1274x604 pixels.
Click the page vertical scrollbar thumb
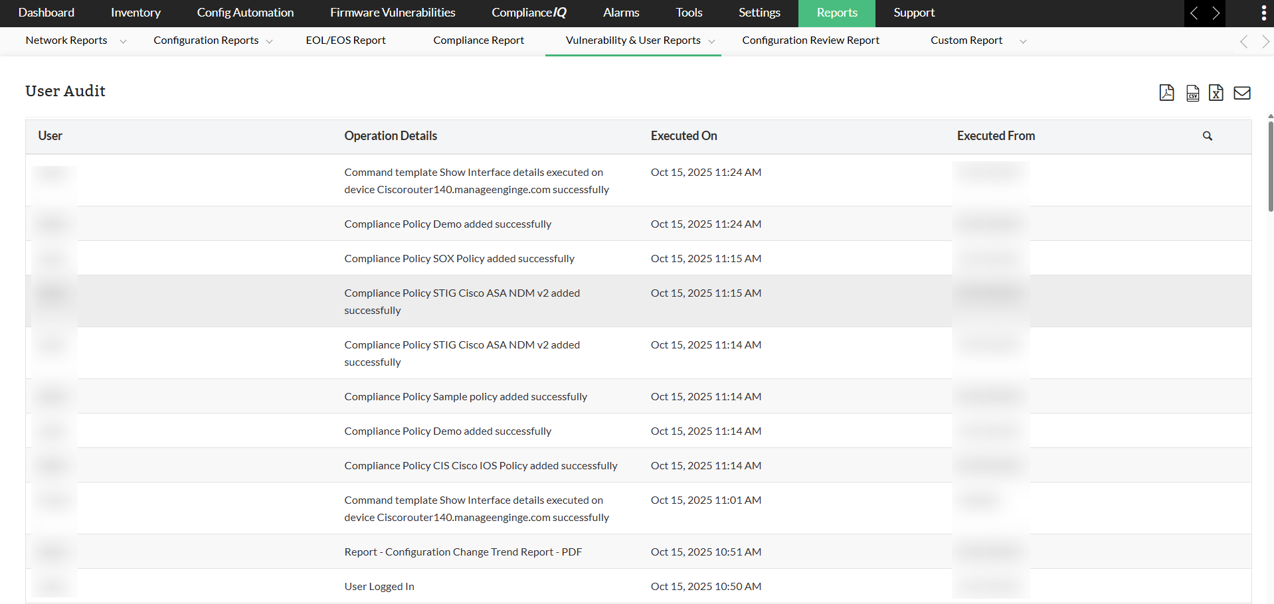tap(1270, 166)
